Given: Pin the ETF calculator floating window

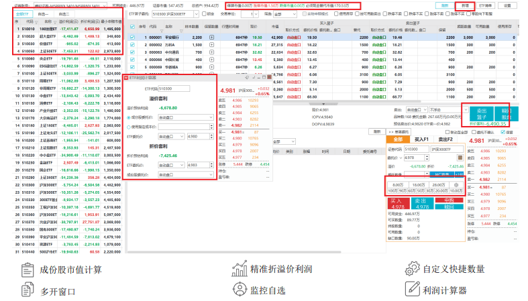Looking at the screenshot, I should (247, 77).
